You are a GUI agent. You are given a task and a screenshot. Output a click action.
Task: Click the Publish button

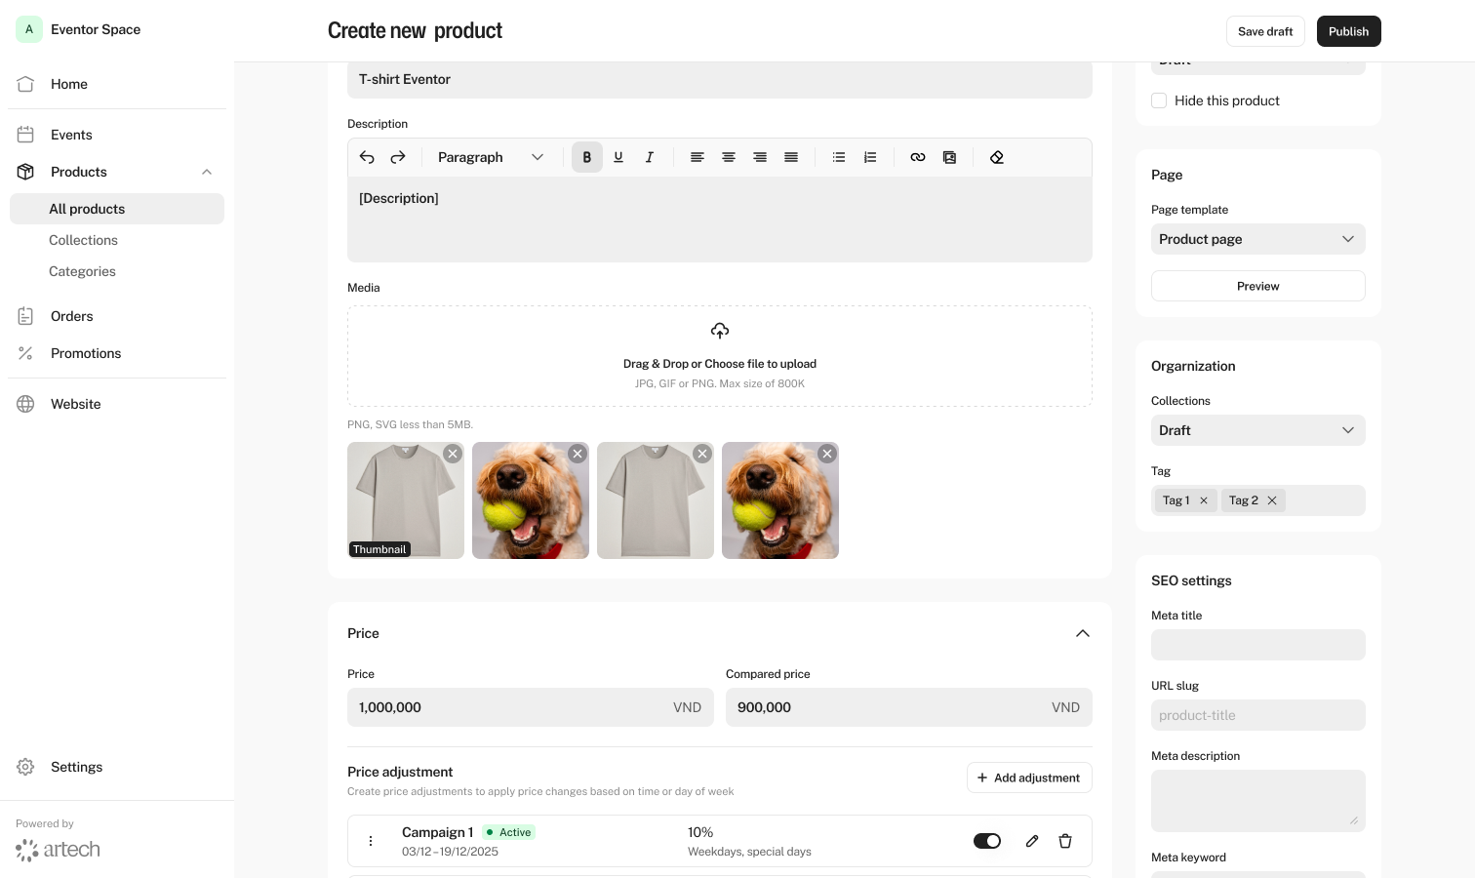click(1348, 31)
